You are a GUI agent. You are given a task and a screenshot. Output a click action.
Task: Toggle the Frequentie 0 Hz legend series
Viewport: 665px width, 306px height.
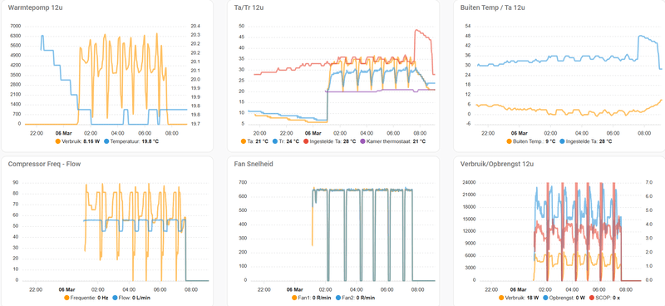pos(86,298)
